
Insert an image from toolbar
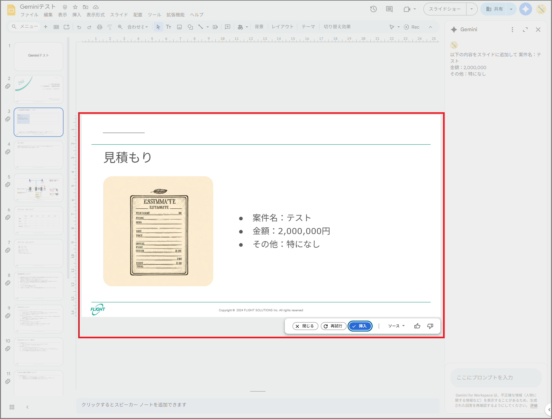point(179,27)
